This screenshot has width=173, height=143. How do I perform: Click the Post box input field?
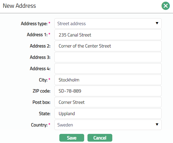tap(108, 102)
